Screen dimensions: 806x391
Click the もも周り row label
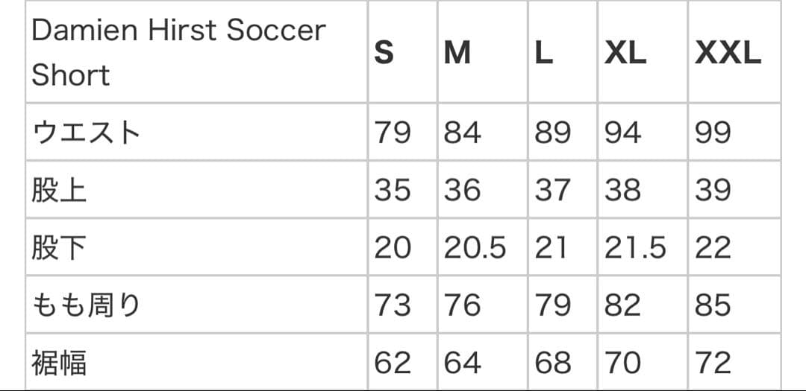[86, 305]
